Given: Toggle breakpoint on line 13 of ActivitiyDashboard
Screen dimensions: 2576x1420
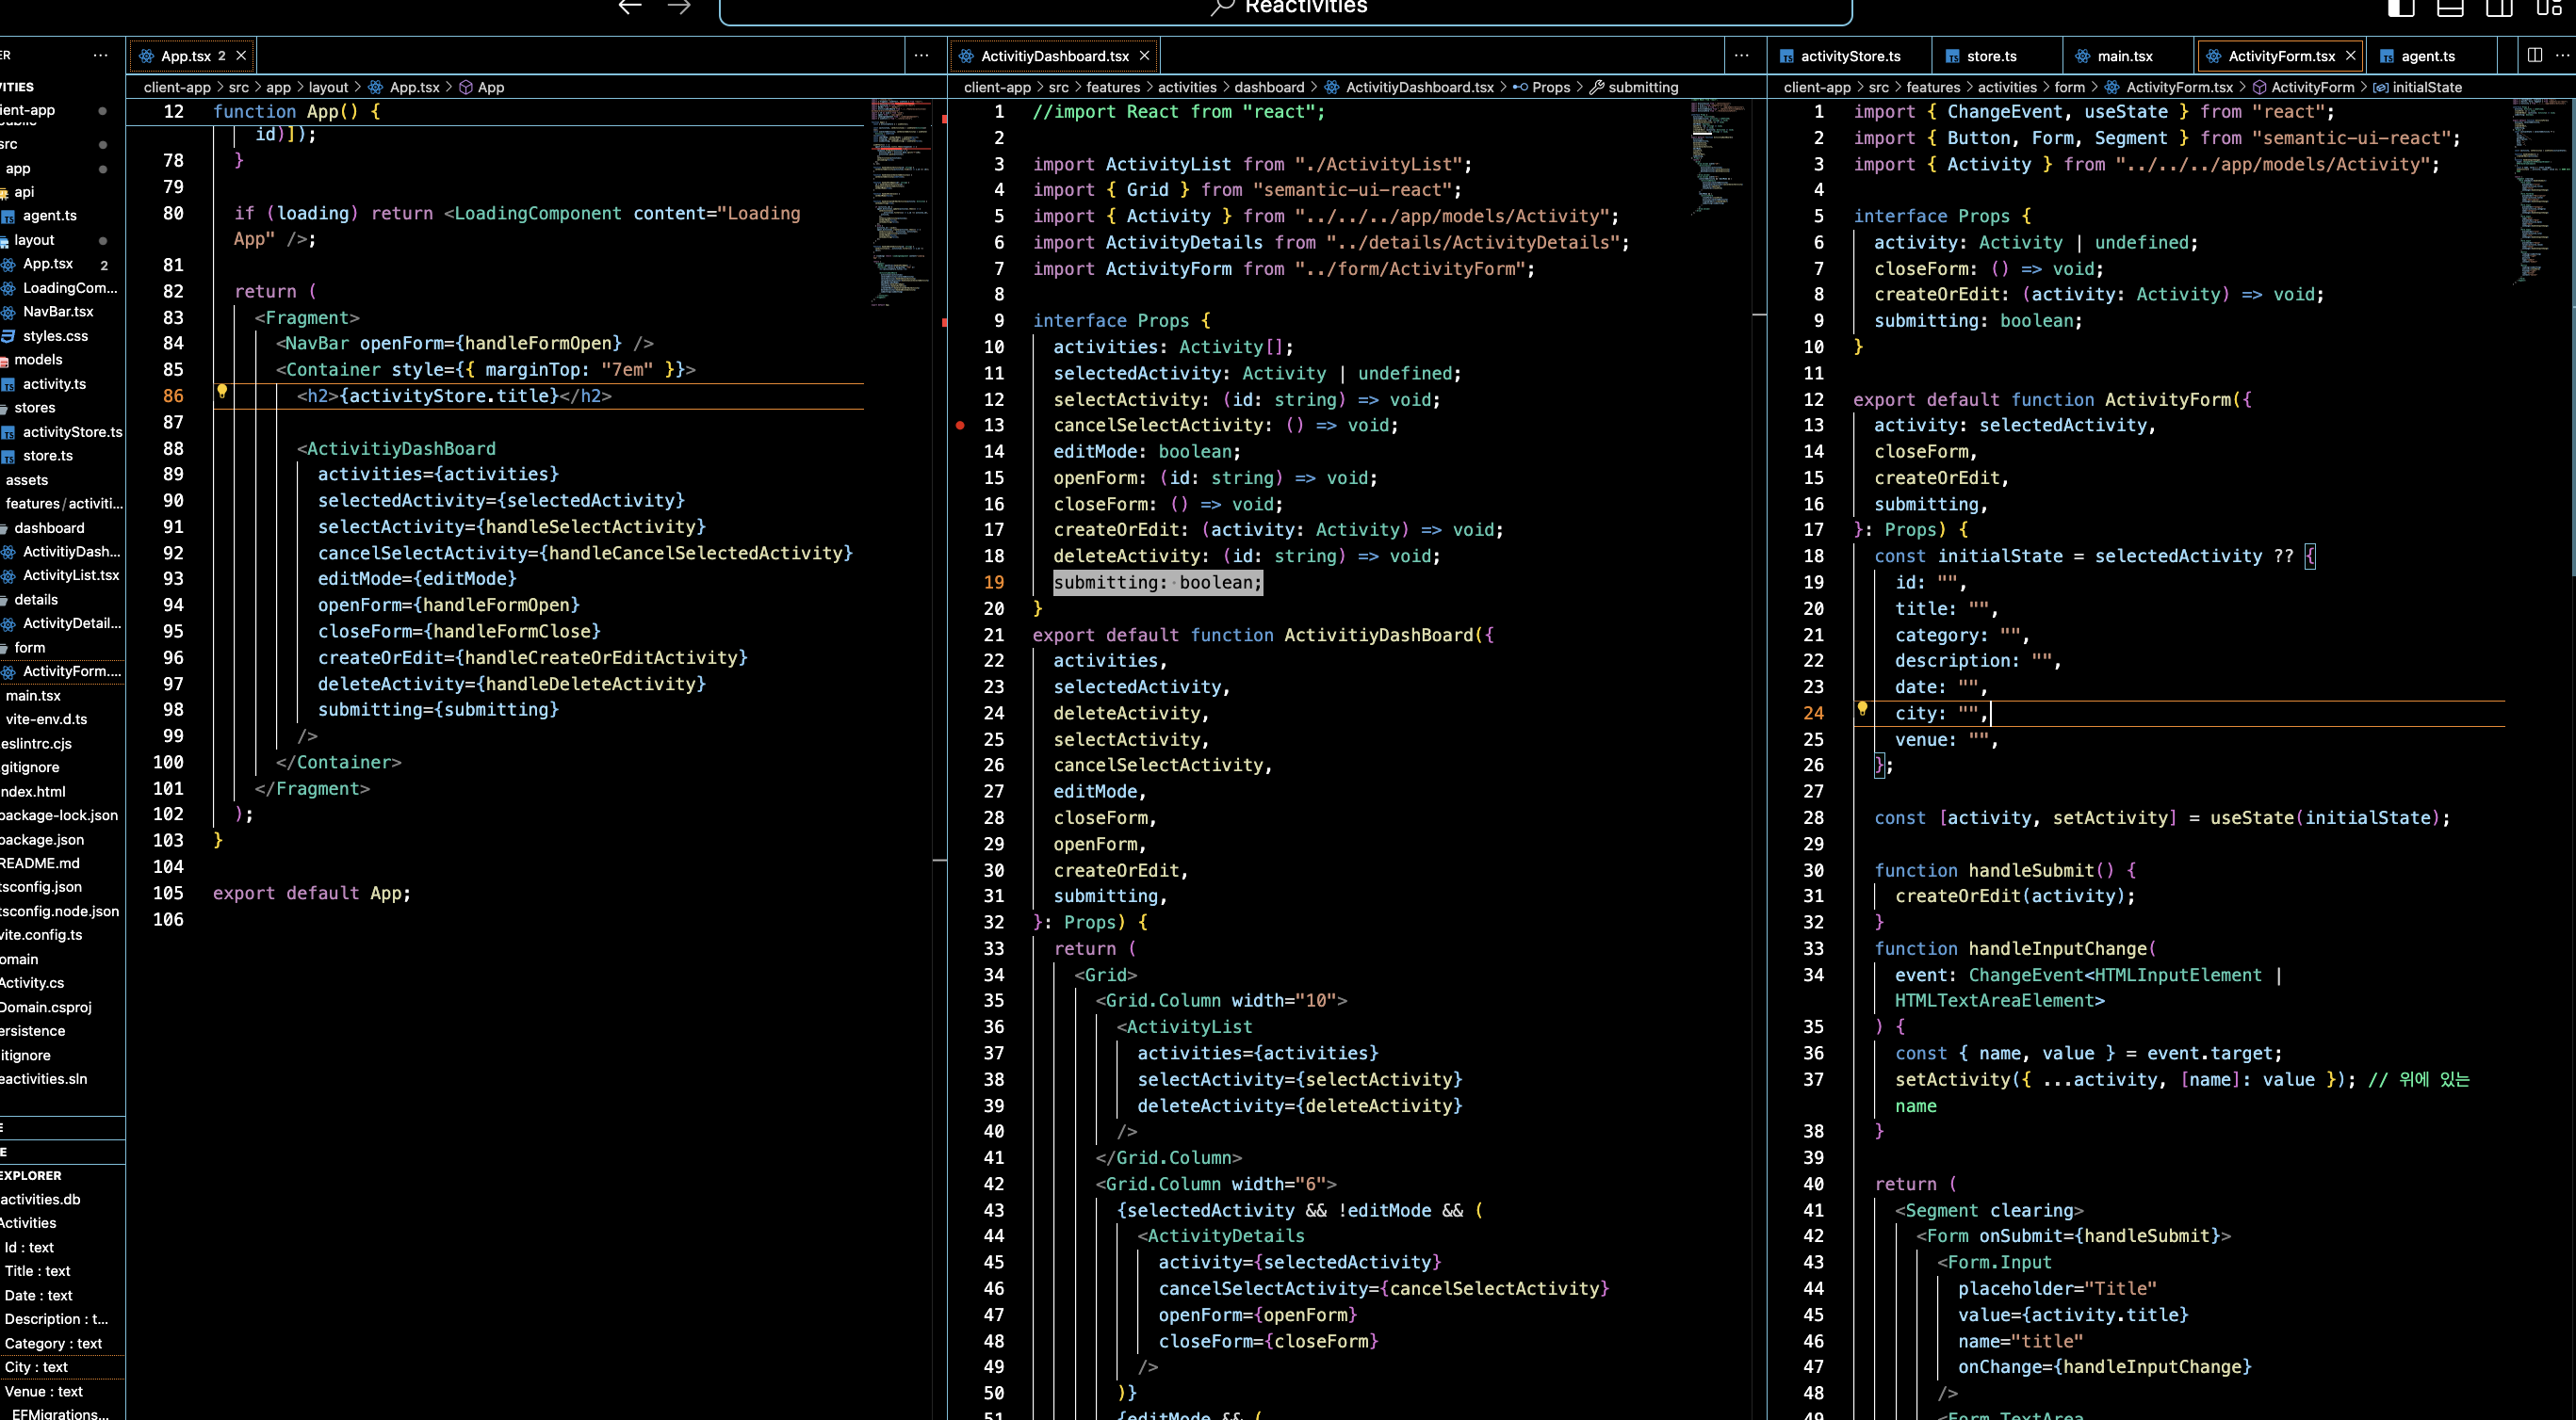Looking at the screenshot, I should point(960,426).
